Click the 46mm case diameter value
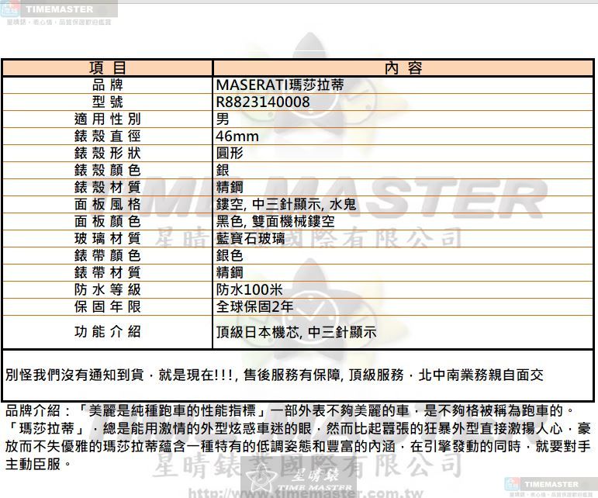598x498 pixels. pos(237,136)
